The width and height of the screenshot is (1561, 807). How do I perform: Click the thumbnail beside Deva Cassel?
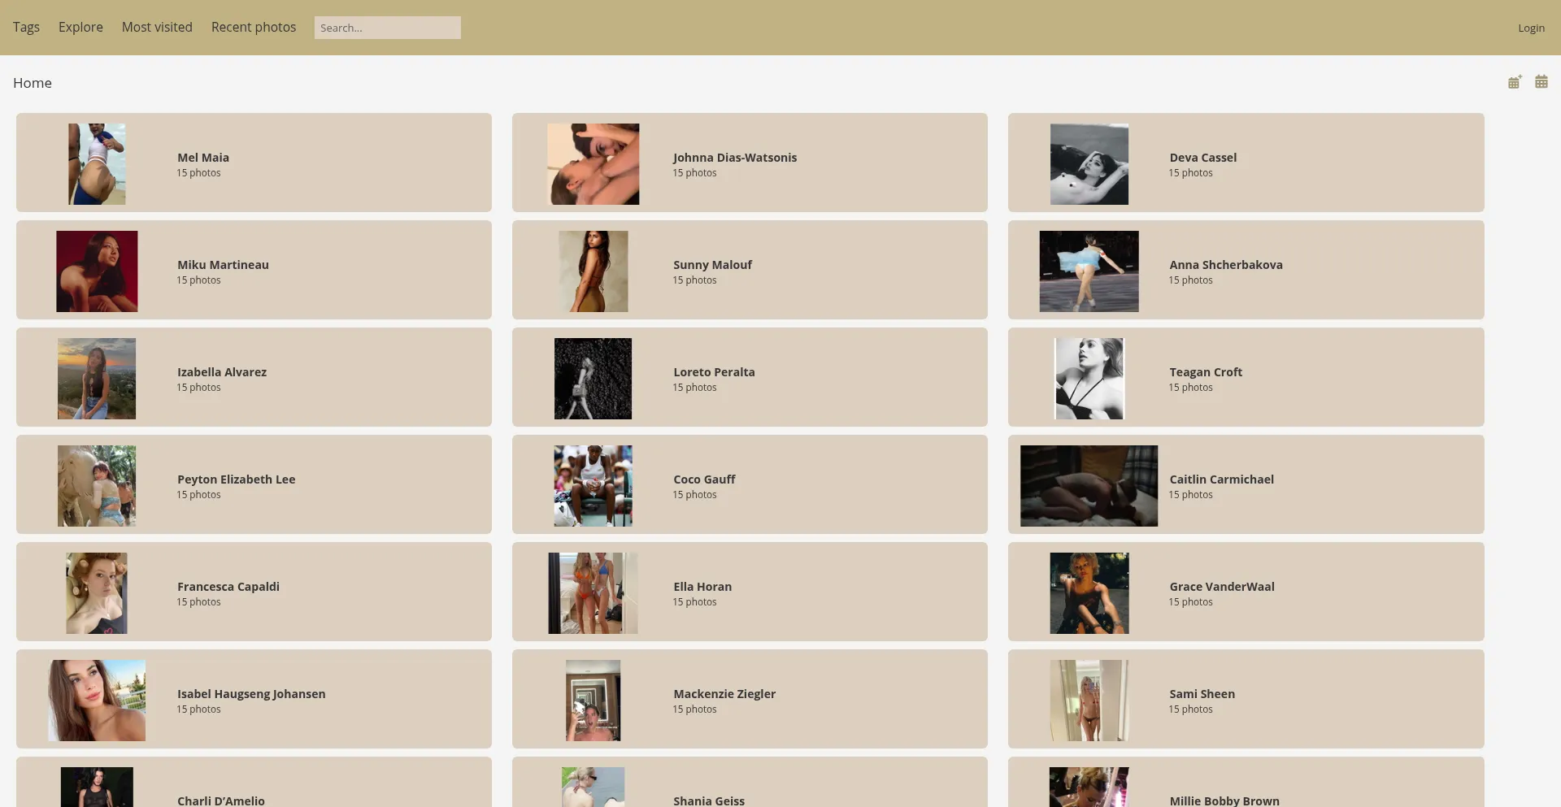coord(1089,164)
